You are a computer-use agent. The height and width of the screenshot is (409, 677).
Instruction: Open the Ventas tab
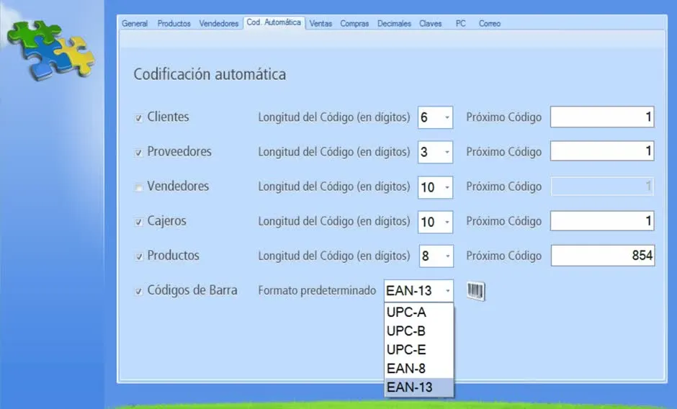coord(320,24)
